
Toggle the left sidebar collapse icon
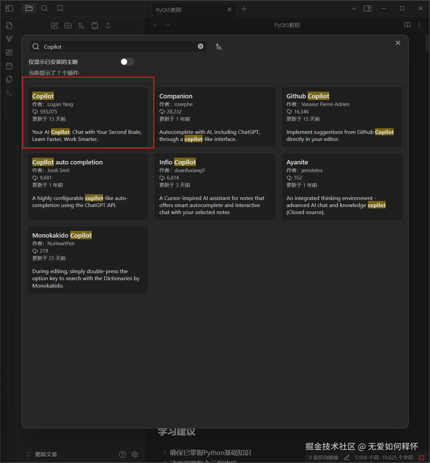pyautogui.click(x=9, y=8)
